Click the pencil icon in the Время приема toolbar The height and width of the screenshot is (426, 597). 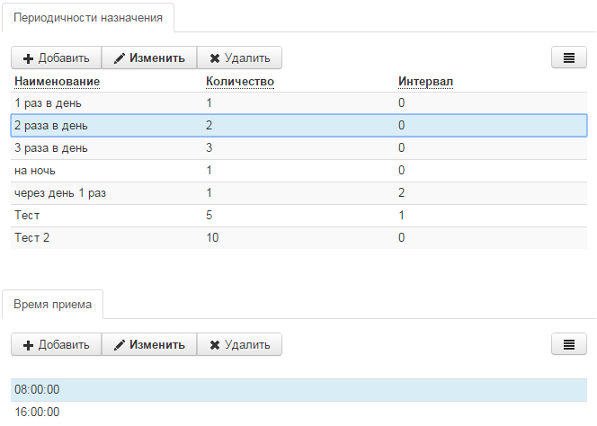(120, 345)
